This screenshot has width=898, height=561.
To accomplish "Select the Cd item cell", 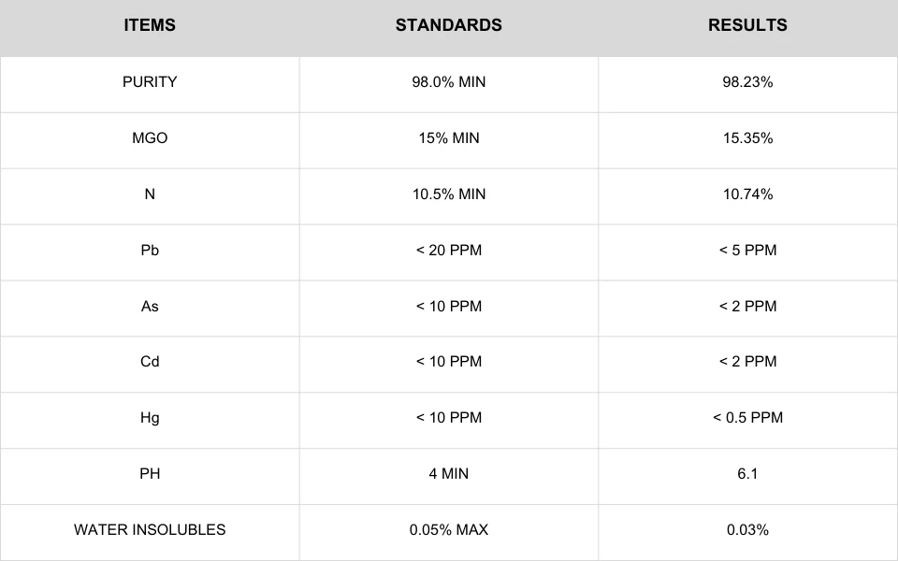I will 150,364.
